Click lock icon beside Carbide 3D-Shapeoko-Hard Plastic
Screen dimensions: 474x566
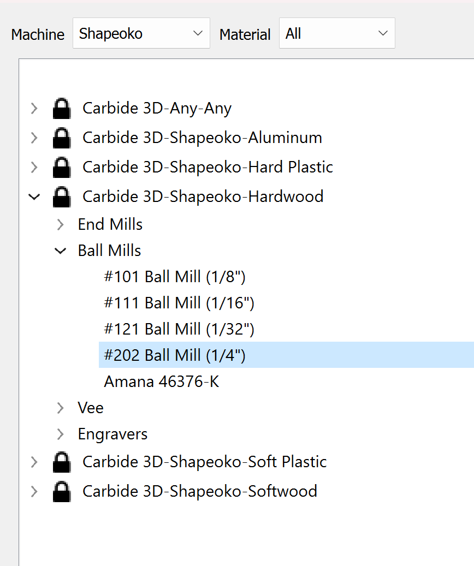61,168
